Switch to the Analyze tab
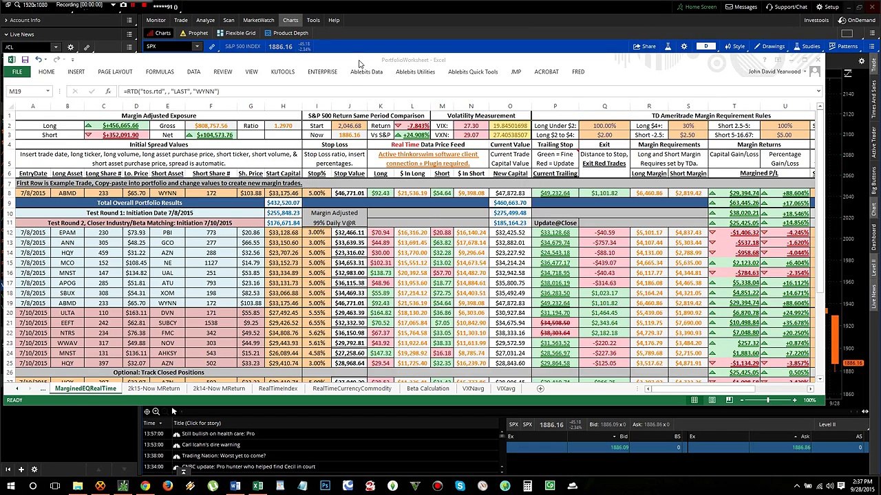Image resolution: width=881 pixels, height=495 pixels. (x=205, y=20)
